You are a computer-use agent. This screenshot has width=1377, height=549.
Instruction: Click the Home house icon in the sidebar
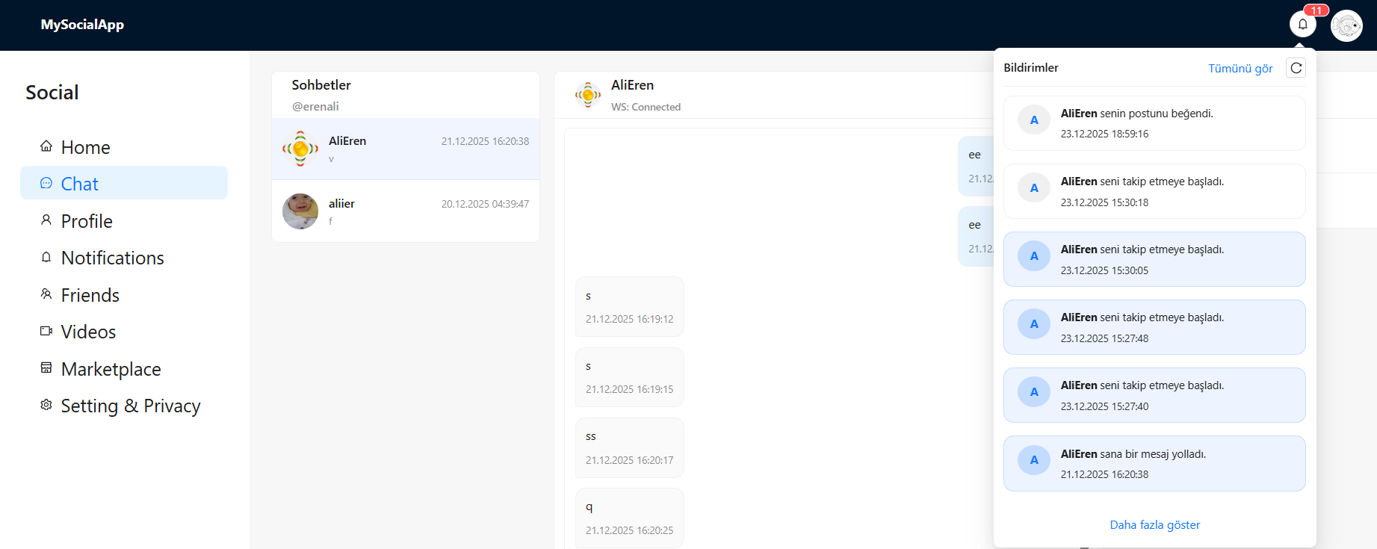(46, 146)
